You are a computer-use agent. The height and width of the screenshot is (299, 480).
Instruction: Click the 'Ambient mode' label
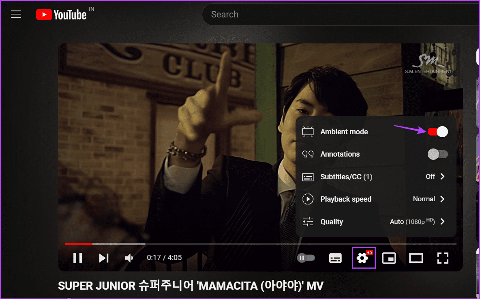(x=344, y=132)
